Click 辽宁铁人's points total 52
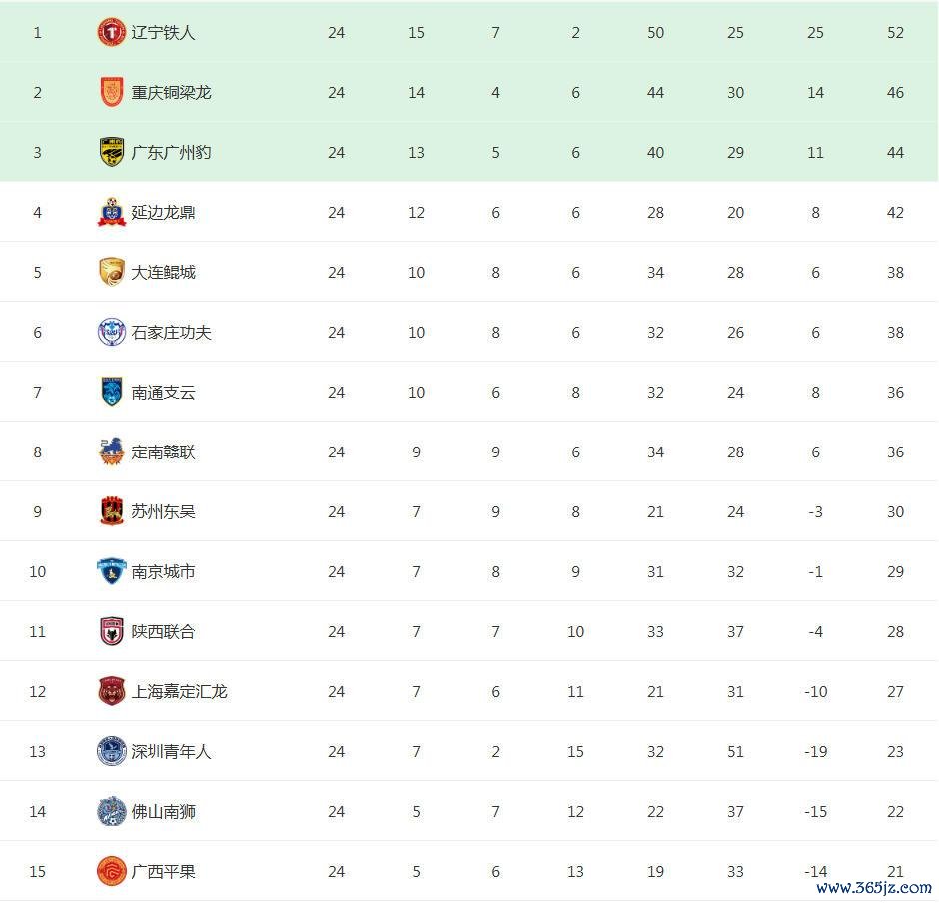939x903 pixels. [895, 32]
